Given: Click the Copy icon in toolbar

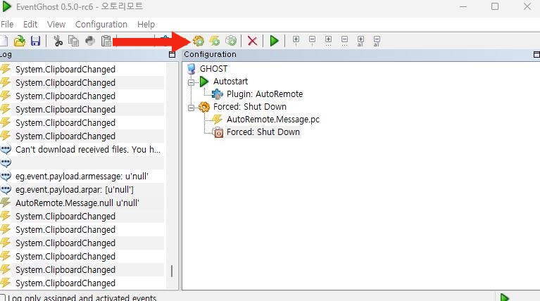Looking at the screenshot, I should (x=74, y=41).
